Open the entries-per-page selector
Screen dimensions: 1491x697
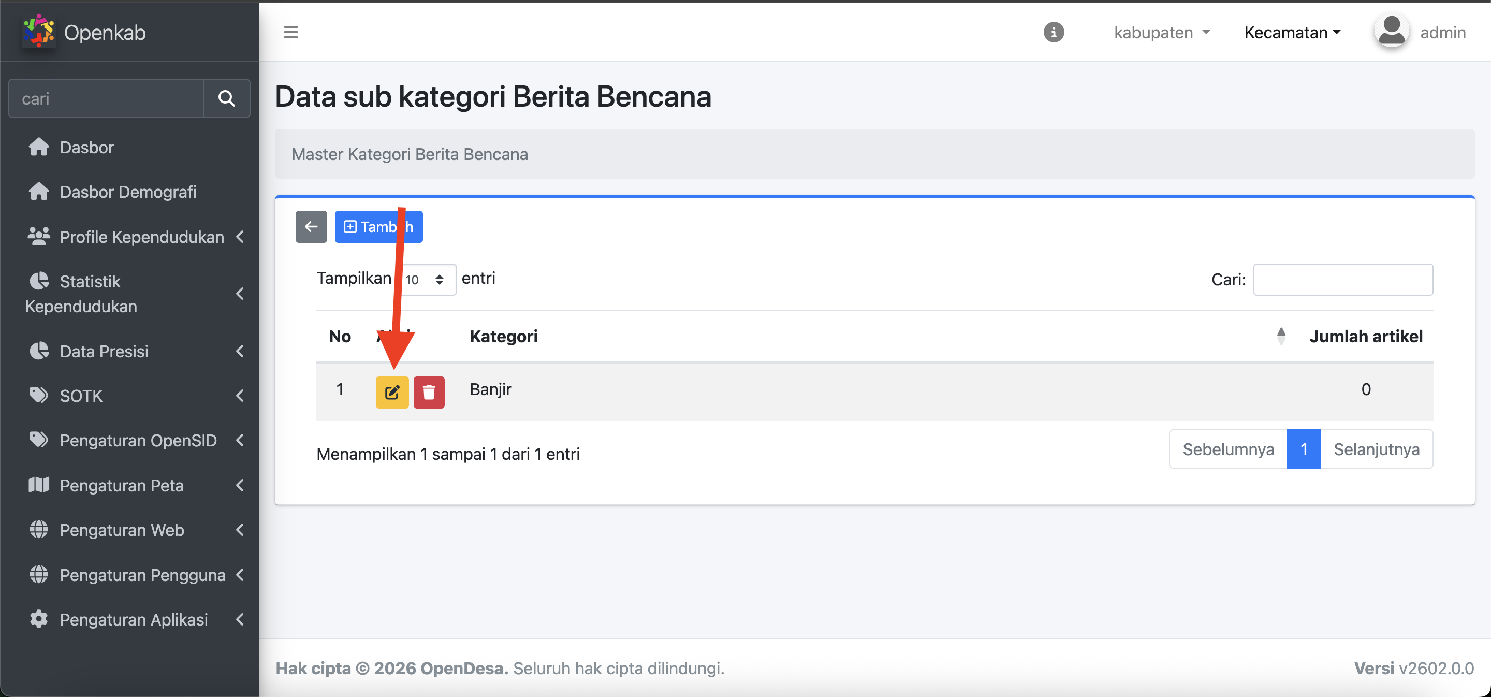(426, 280)
